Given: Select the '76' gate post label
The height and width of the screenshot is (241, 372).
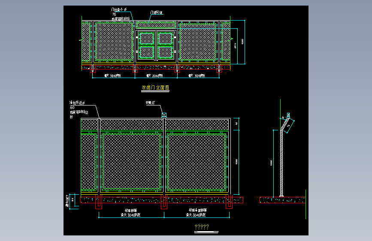Looking at the screenshot, I should 114,14.
